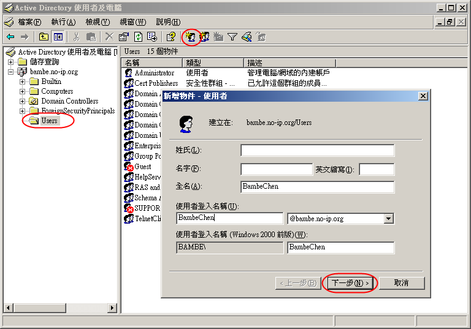The image size is (471, 329).
Task: Click the Filter funnel toolbar icon
Action: tap(232, 37)
